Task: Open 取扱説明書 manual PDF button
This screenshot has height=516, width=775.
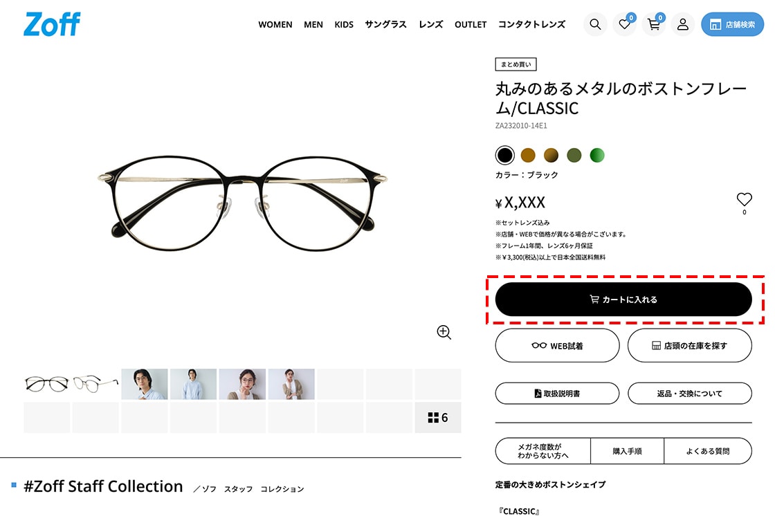Action: [557, 394]
